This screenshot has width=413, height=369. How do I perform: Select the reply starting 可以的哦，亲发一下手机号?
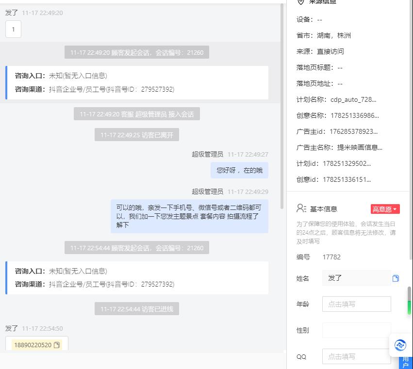click(x=189, y=216)
